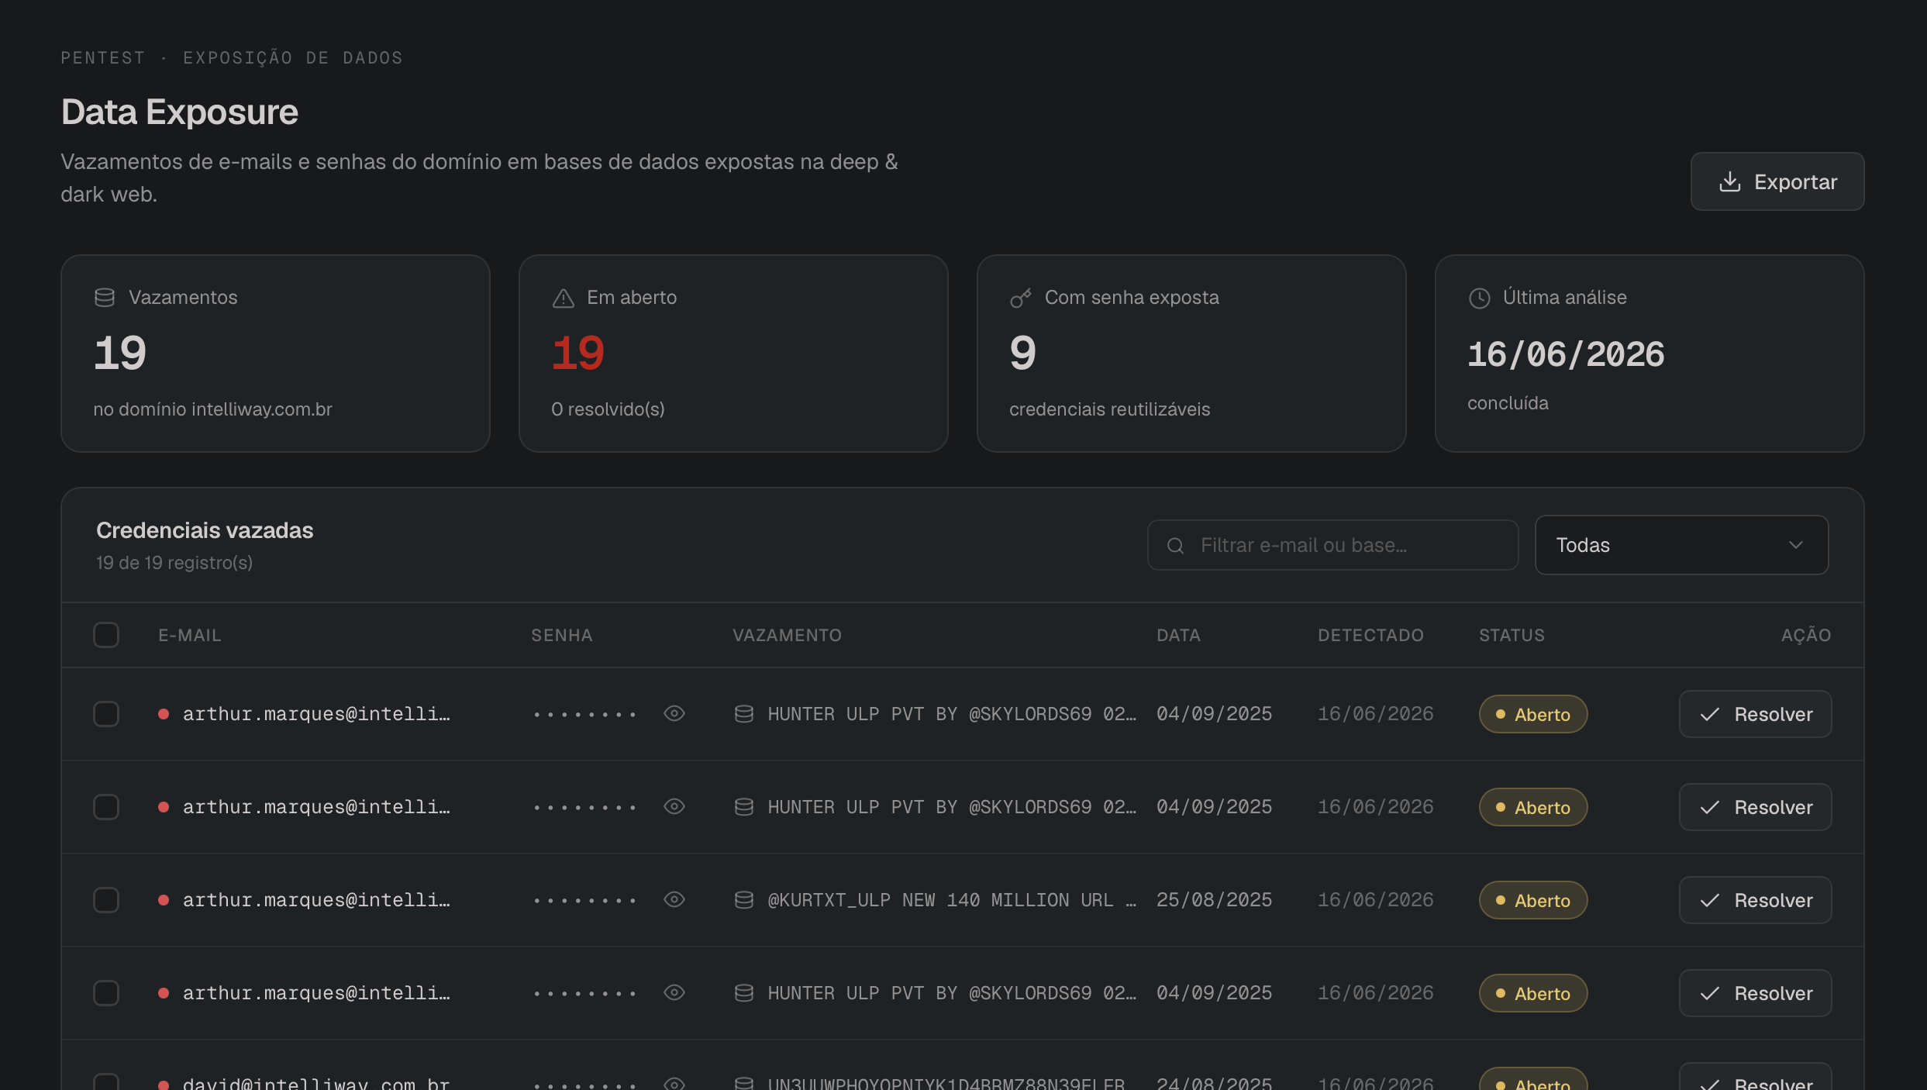Click the magnifier icon in the filter field
Image resolution: width=1927 pixels, height=1090 pixels.
point(1175,546)
